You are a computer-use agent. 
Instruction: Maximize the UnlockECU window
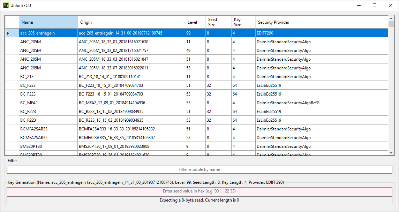coord(375,5)
